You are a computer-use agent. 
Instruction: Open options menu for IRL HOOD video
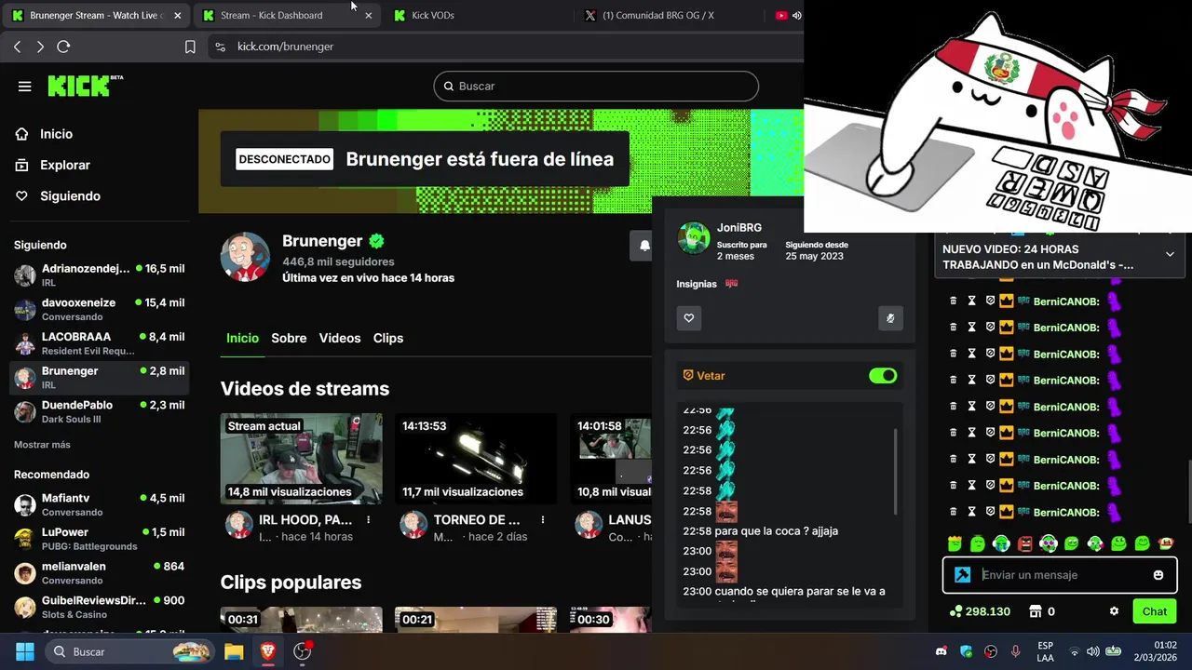pyautogui.click(x=369, y=520)
